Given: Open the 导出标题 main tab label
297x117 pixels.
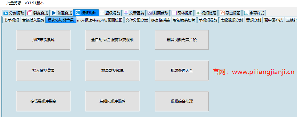Looking at the screenshot, I should [x=233, y=13].
